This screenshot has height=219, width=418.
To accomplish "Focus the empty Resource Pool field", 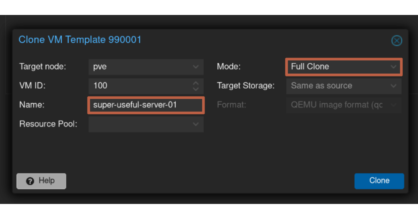I will pos(139,124).
